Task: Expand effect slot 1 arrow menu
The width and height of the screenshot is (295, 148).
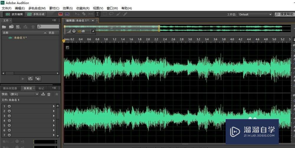Action: pos(54,106)
